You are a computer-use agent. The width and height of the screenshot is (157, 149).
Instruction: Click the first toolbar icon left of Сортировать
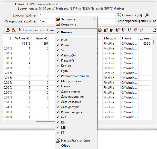click(8, 30)
